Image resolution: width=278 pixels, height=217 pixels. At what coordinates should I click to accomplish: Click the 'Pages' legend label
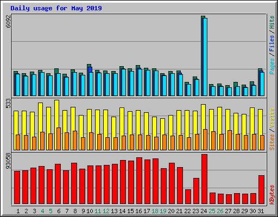click(272, 66)
